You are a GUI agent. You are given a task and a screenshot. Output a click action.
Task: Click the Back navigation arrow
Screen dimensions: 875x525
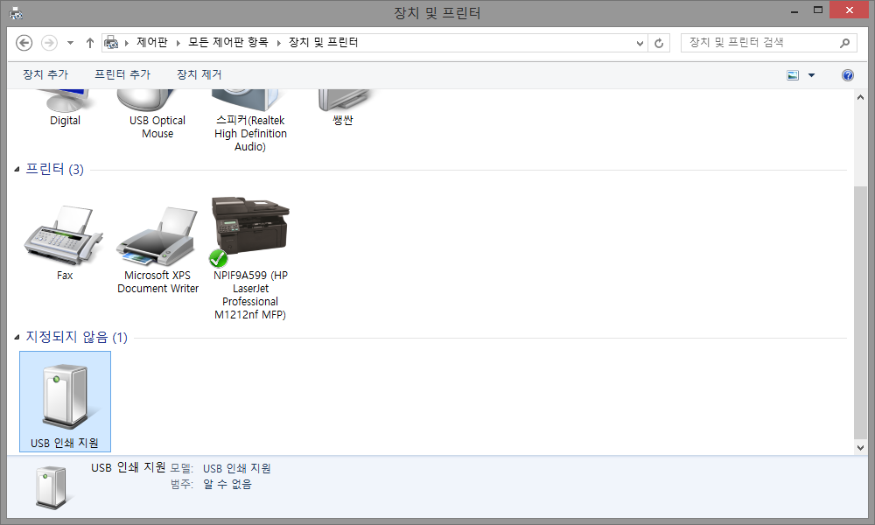(24, 43)
